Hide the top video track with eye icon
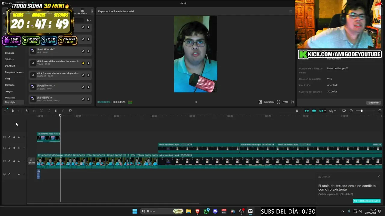 click(14, 137)
